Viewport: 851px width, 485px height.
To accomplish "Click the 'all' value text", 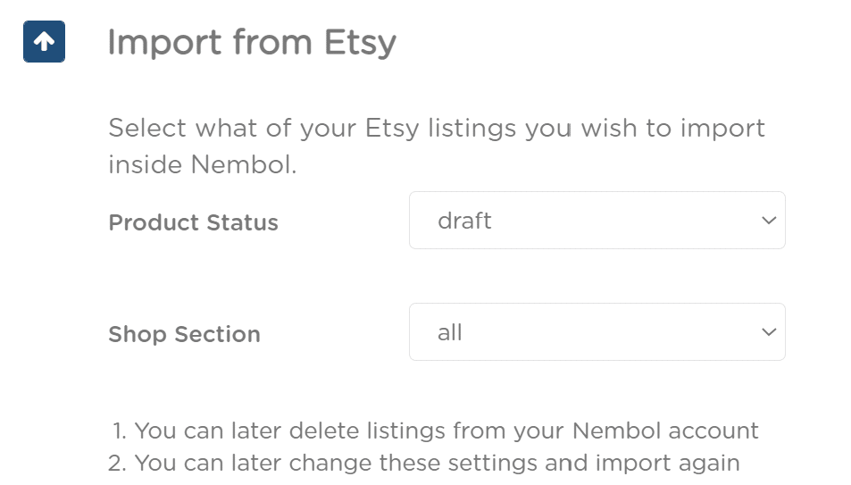I will [450, 332].
